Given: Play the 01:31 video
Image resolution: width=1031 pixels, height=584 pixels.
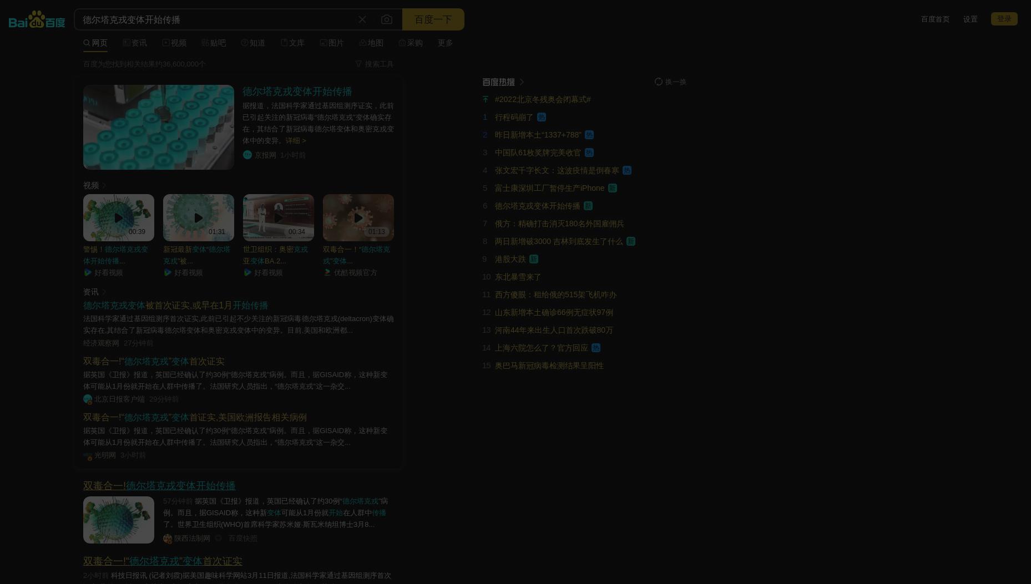Looking at the screenshot, I should [x=199, y=217].
